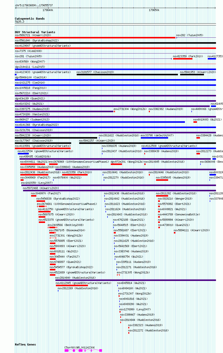
Task: Click nsv5842257 (Almarri2020) label
Action: [97, 141]
